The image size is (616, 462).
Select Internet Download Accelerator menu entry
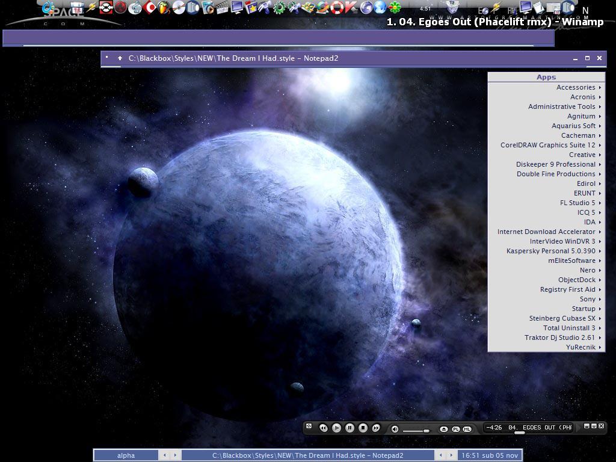[546, 232]
